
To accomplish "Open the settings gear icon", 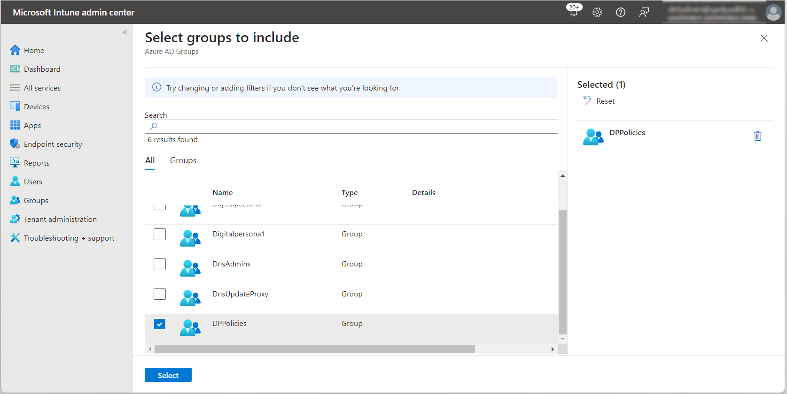I will click(597, 12).
